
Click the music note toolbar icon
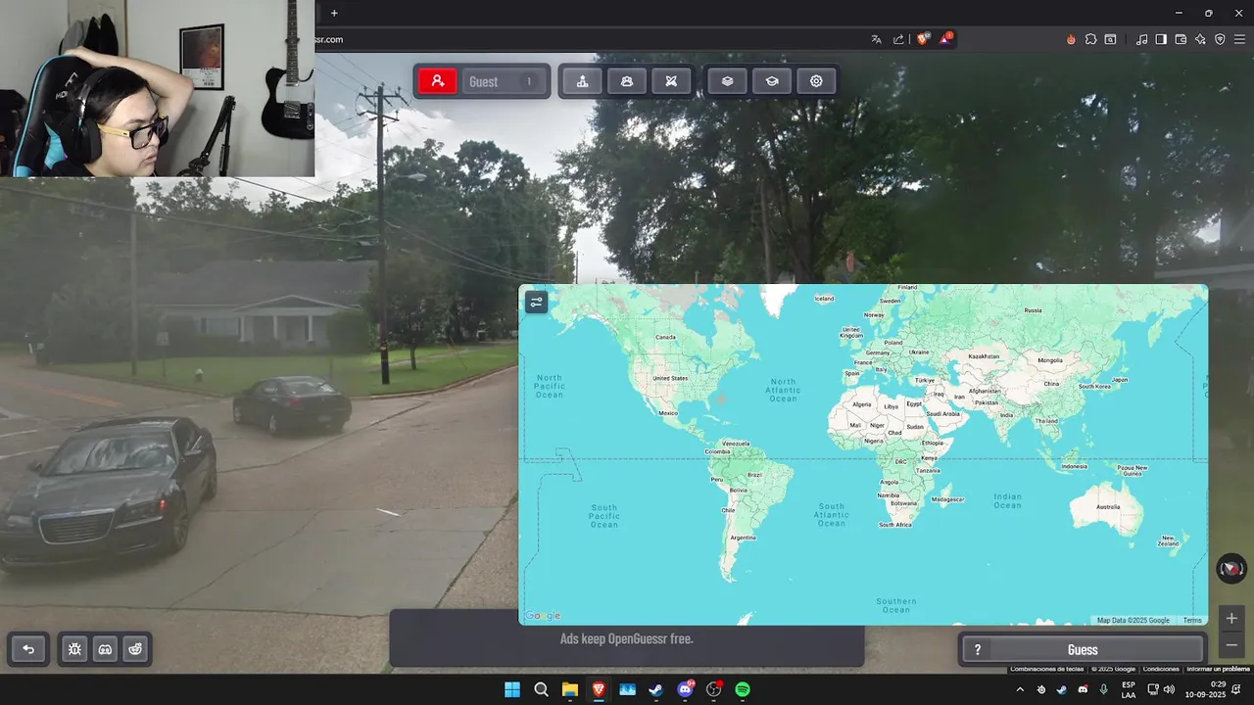pyautogui.click(x=1141, y=39)
